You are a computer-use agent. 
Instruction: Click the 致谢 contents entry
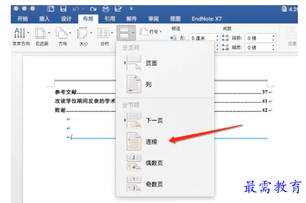pyautogui.click(x=60, y=110)
